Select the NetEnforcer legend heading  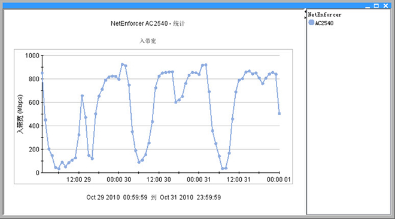[x=324, y=14]
